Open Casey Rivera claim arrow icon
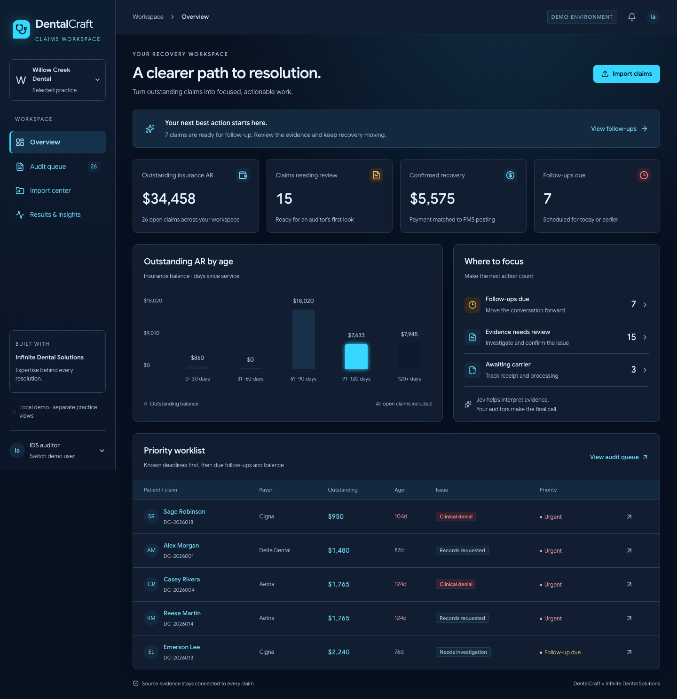This screenshot has width=677, height=699. pos(630,584)
